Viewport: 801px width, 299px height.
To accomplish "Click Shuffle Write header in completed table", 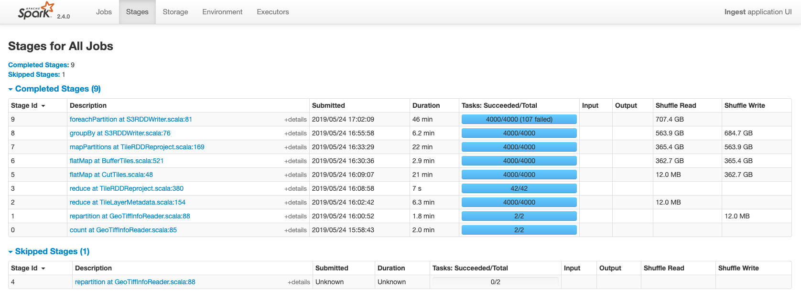I will pos(745,105).
